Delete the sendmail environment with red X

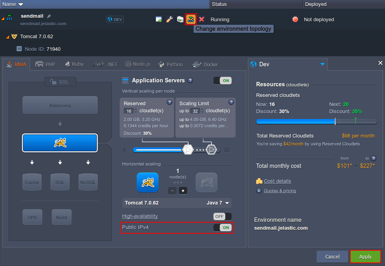click(202, 19)
